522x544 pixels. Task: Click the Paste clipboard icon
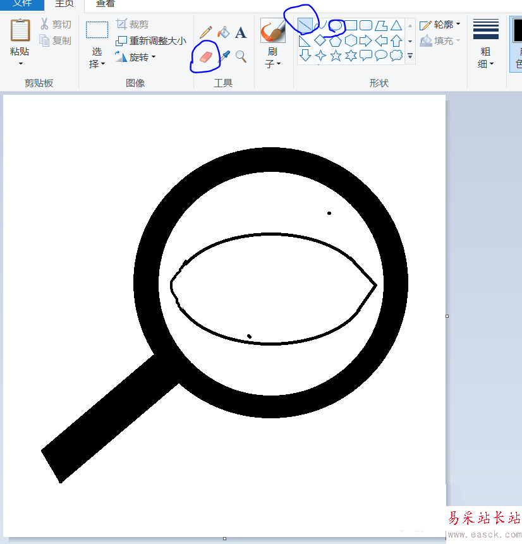20,30
